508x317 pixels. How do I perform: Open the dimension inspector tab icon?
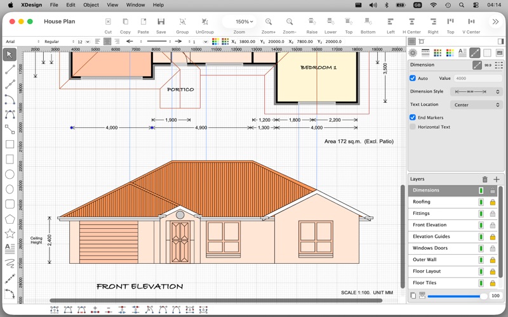[474, 53]
